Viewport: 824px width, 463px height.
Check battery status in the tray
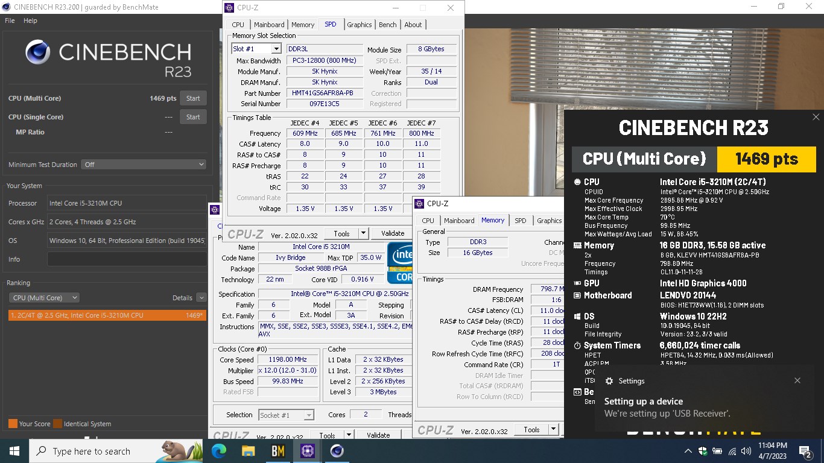pyautogui.click(x=718, y=451)
